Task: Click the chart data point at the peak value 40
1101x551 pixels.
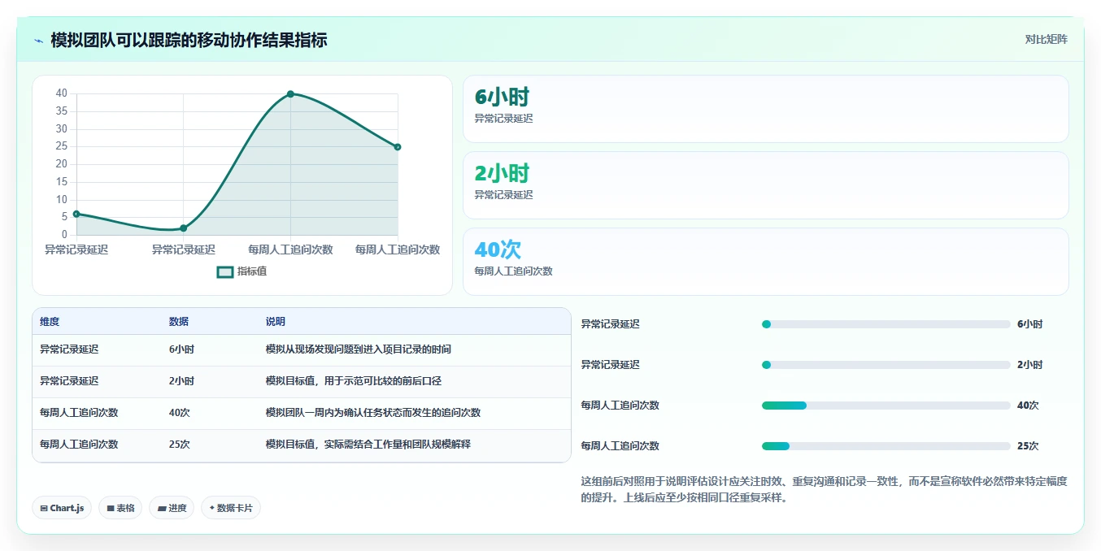Action: (290, 94)
